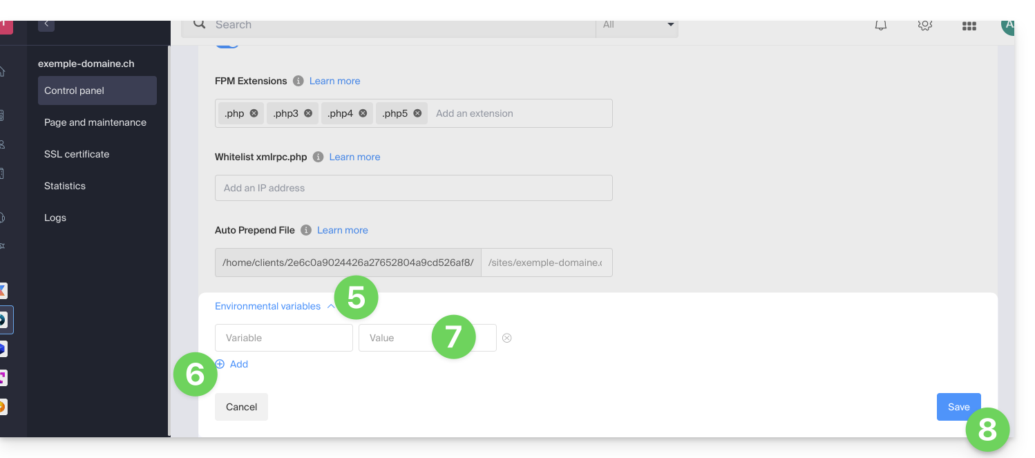Viewport: 1035px width, 458px height.
Task: Remove the .php3 extension tag
Action: click(x=308, y=113)
